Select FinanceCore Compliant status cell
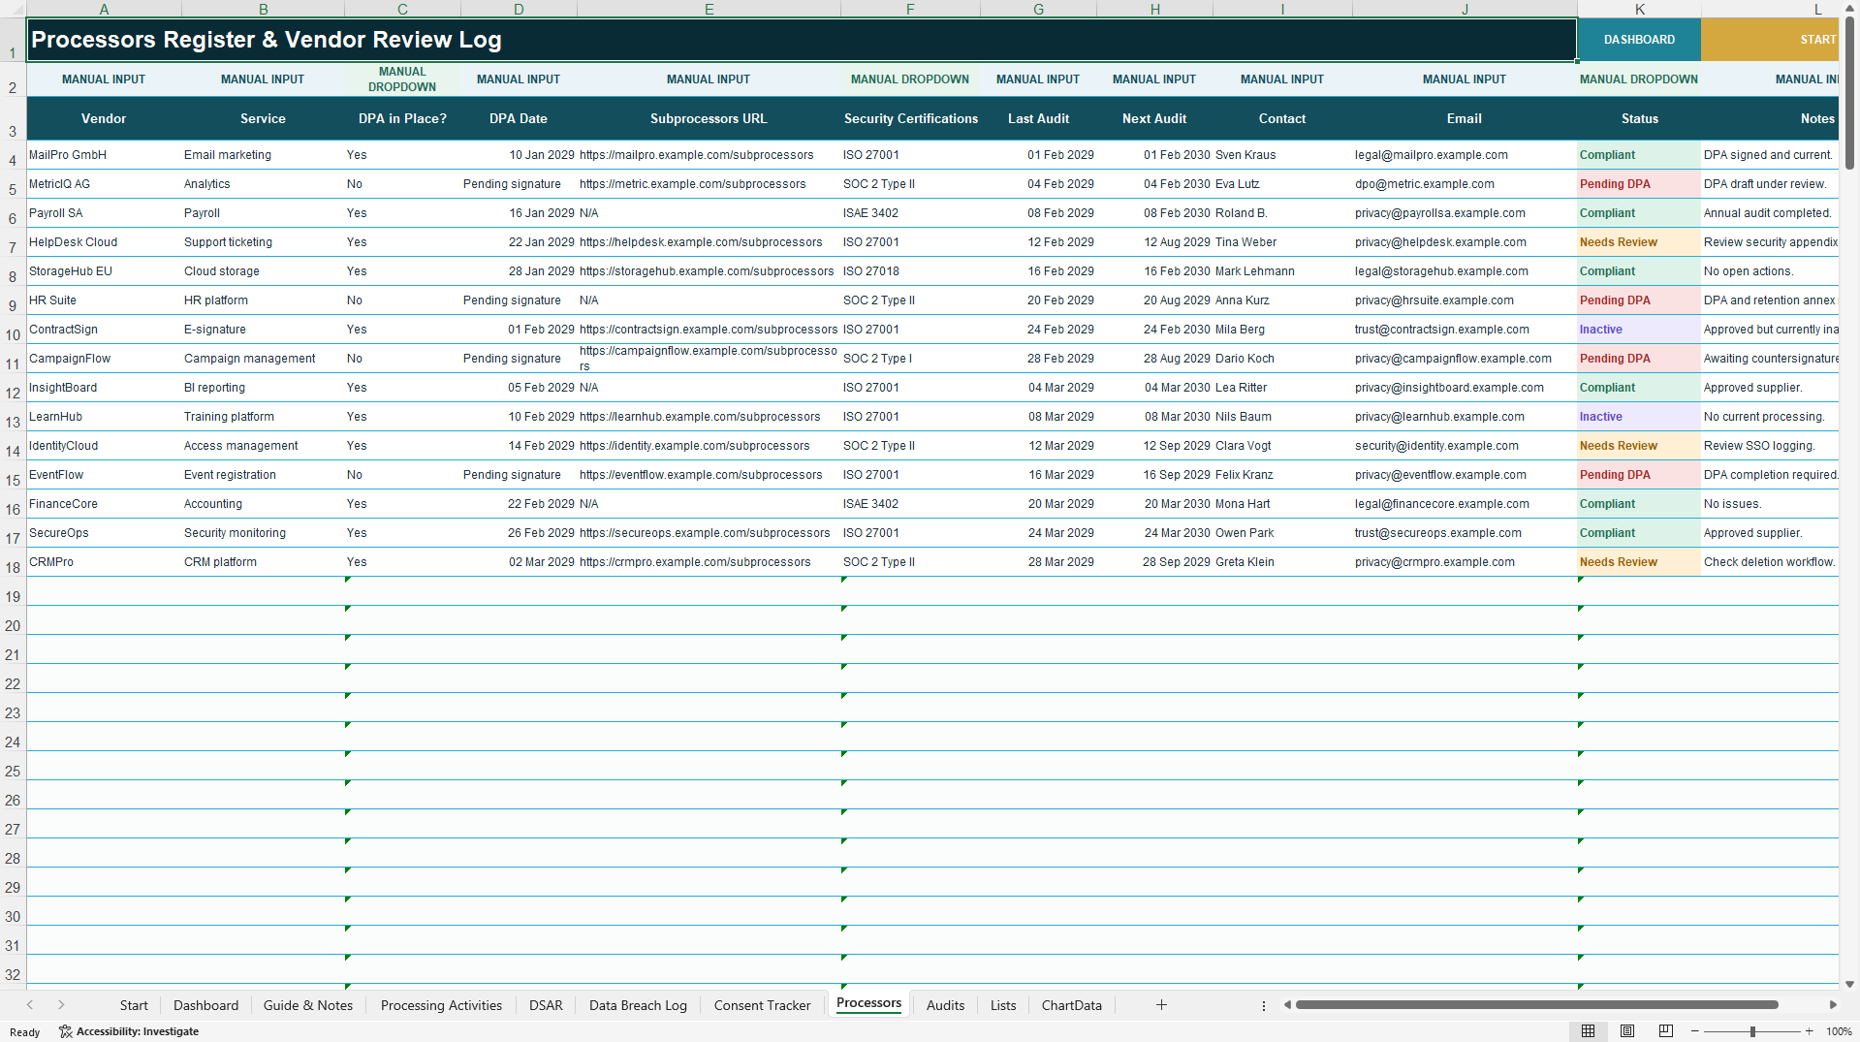Image resolution: width=1860 pixels, height=1042 pixels. 1639,504
